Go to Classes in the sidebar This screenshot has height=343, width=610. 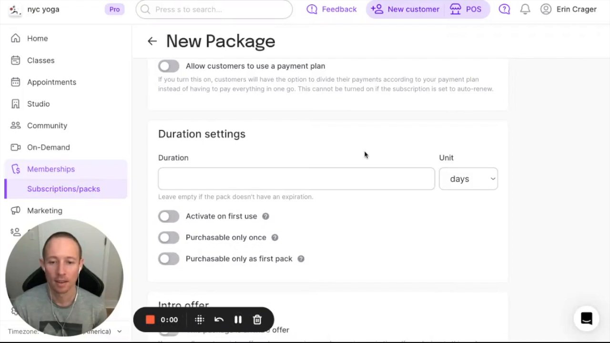pyautogui.click(x=41, y=61)
